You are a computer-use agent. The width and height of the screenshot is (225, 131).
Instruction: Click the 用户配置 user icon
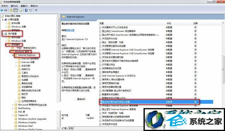coord(6,34)
